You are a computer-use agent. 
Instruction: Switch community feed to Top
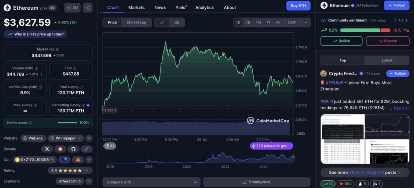click(x=343, y=60)
